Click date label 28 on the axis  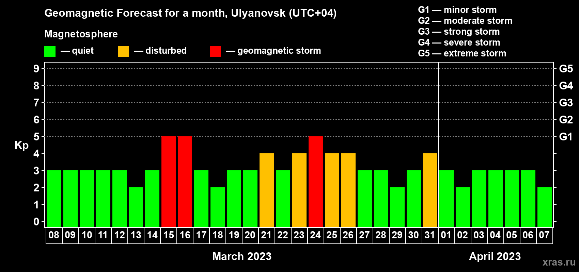click(381, 235)
